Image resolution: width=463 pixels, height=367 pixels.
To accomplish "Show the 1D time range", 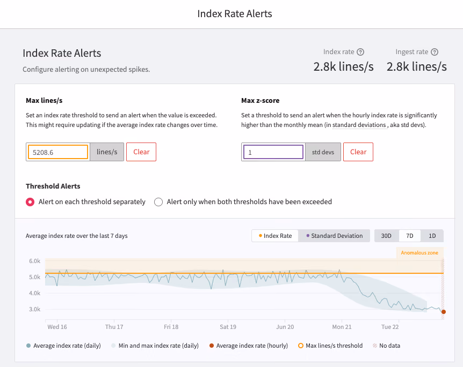I will tap(432, 236).
